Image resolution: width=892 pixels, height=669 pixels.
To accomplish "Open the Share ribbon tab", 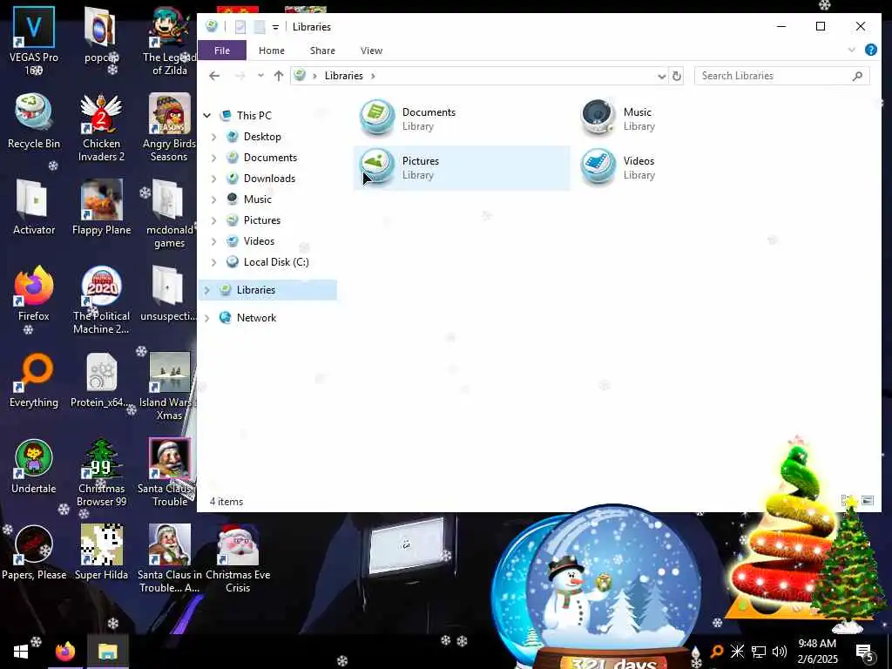I will tap(322, 50).
